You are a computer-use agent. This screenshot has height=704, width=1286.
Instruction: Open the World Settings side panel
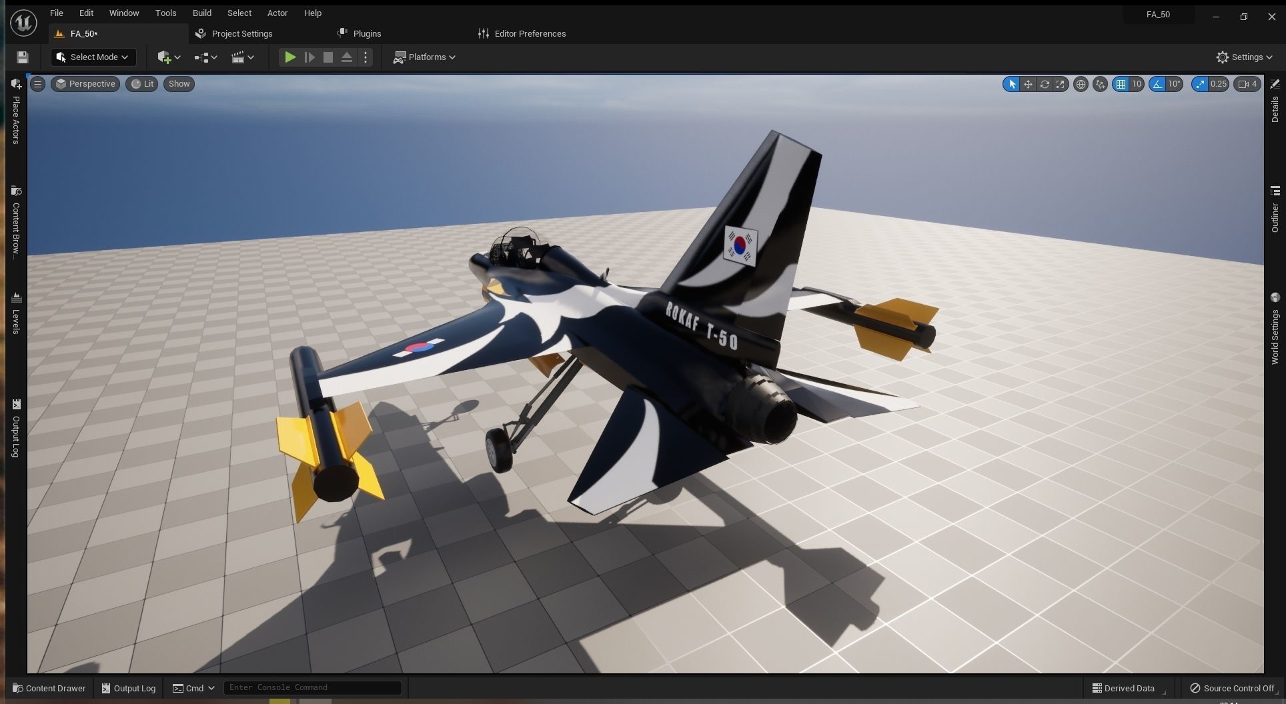coord(1275,329)
